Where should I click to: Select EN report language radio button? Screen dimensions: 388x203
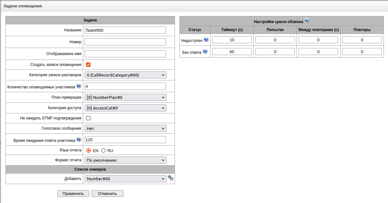(x=89, y=150)
